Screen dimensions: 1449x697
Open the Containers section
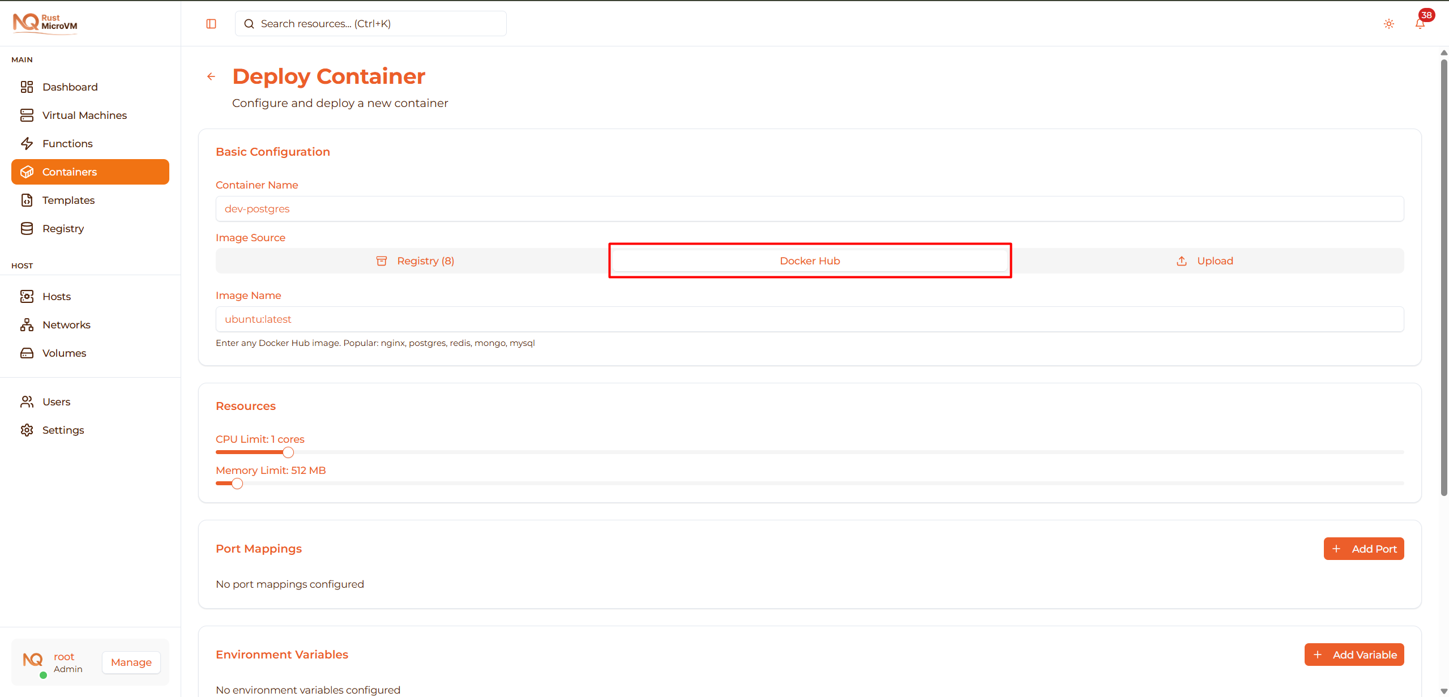click(69, 172)
